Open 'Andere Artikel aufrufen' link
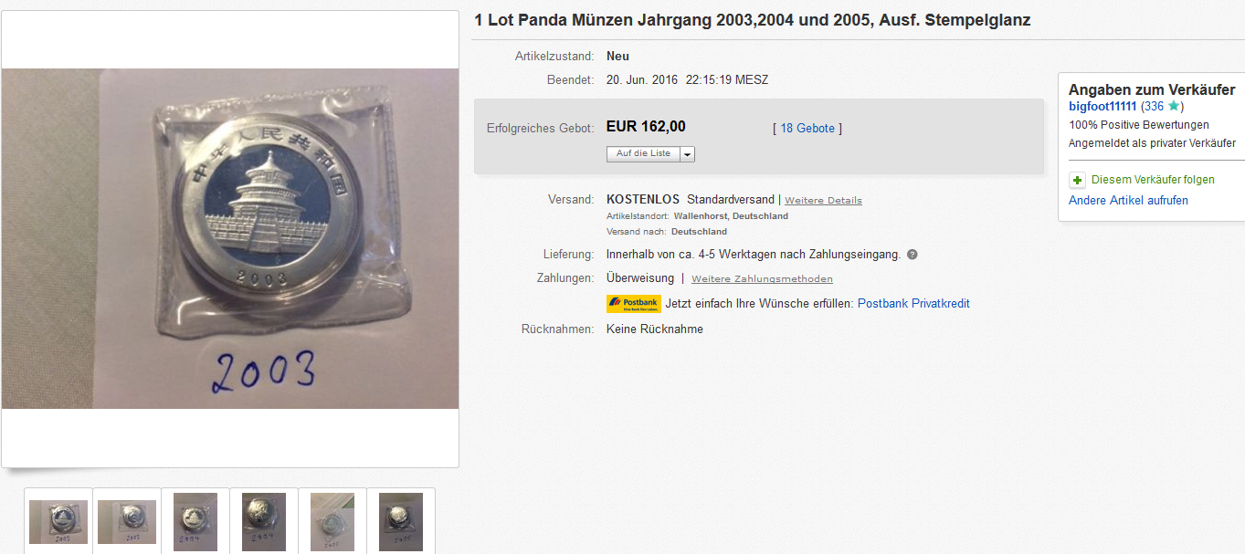 (x=1128, y=201)
